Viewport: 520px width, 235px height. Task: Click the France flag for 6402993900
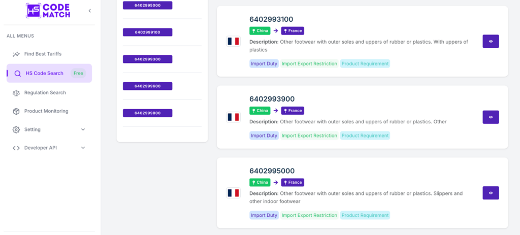coord(233,117)
